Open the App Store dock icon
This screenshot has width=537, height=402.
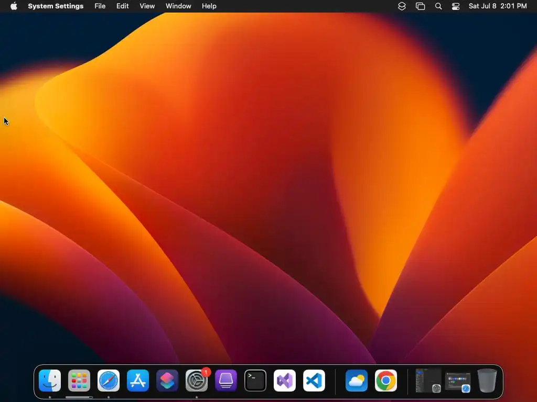pos(138,381)
